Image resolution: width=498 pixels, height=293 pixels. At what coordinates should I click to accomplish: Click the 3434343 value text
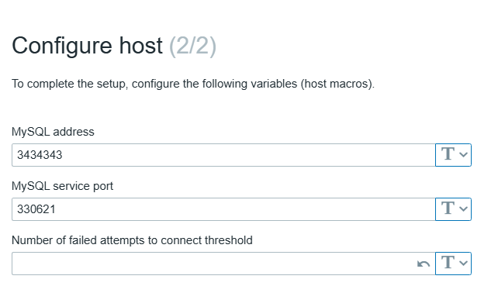tap(40, 155)
